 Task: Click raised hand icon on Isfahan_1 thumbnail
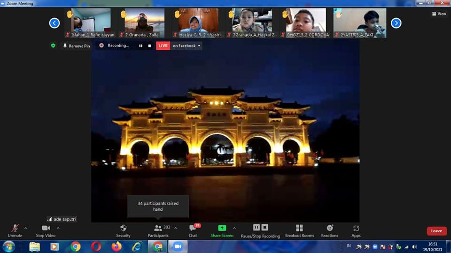[70, 14]
